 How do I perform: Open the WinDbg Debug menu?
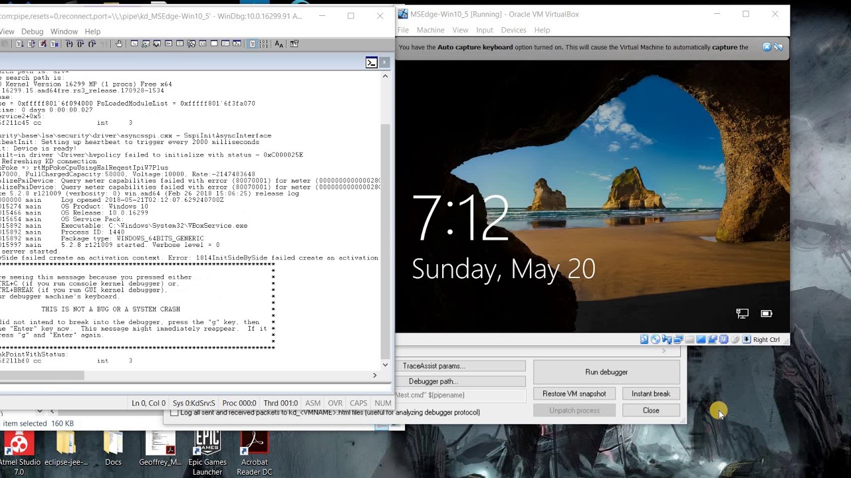pos(32,31)
